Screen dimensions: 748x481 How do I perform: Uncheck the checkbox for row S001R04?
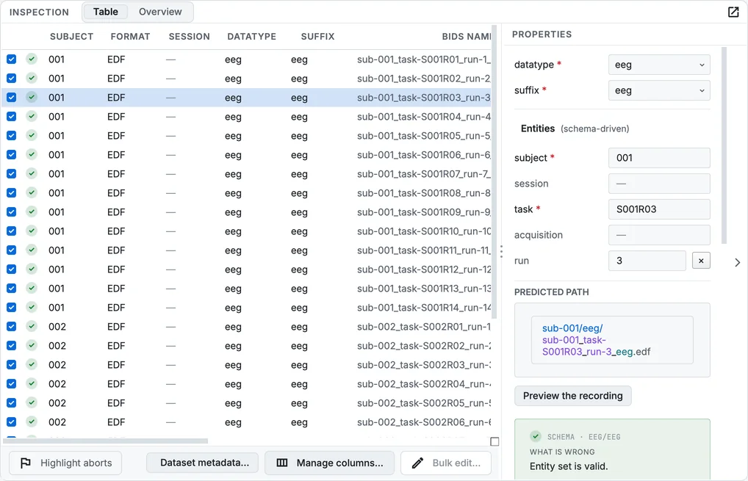click(x=12, y=116)
